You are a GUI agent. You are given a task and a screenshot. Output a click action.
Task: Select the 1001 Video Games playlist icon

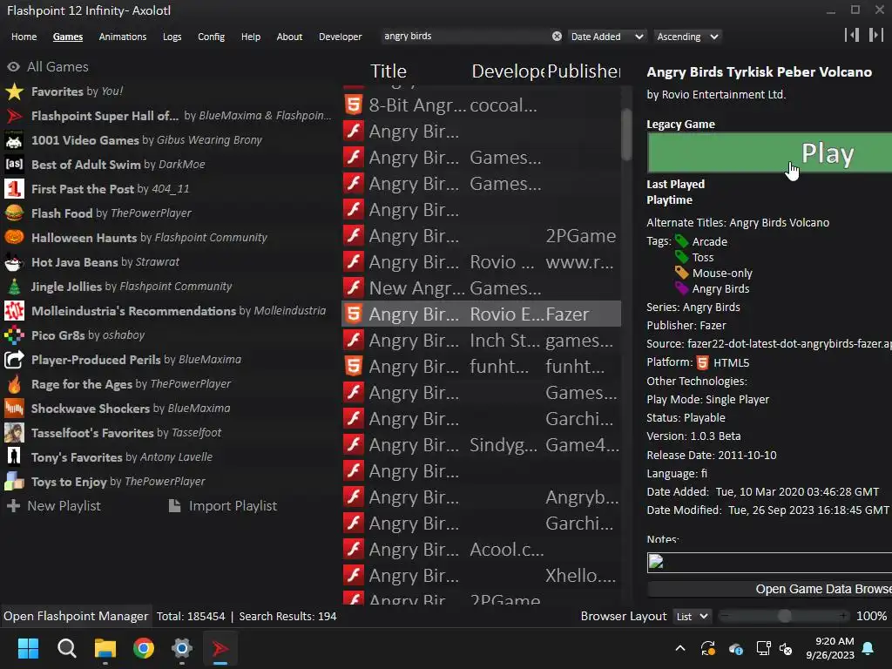coord(14,140)
